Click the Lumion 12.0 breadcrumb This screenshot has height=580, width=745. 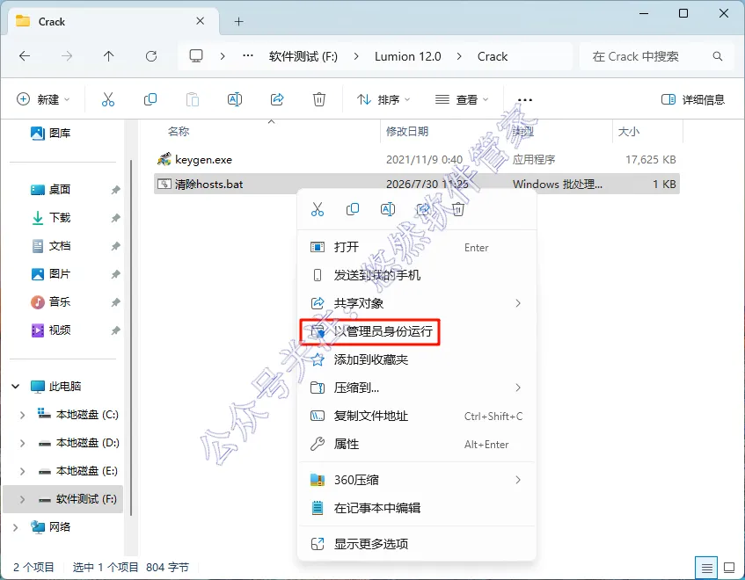(407, 56)
